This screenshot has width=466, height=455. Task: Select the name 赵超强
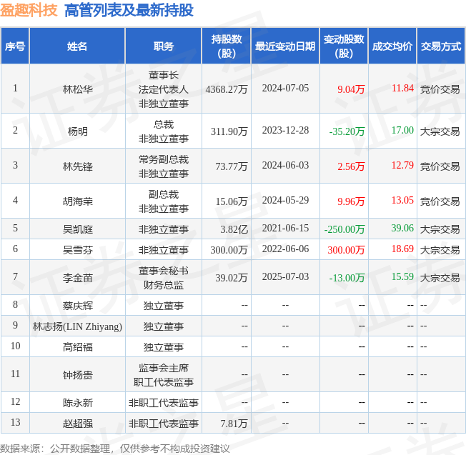click(x=78, y=424)
